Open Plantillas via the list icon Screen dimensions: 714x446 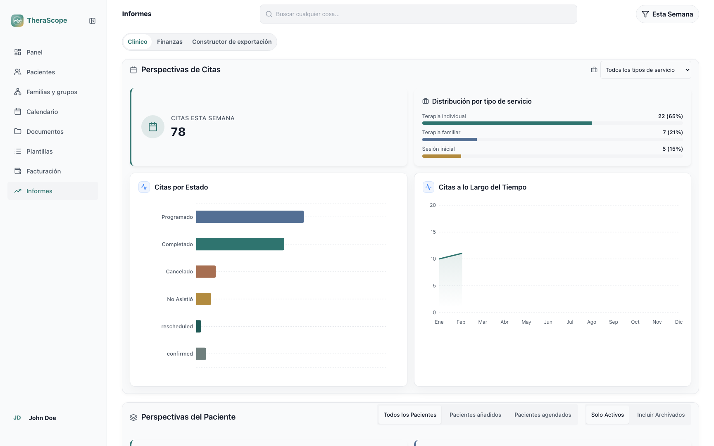pyautogui.click(x=18, y=151)
